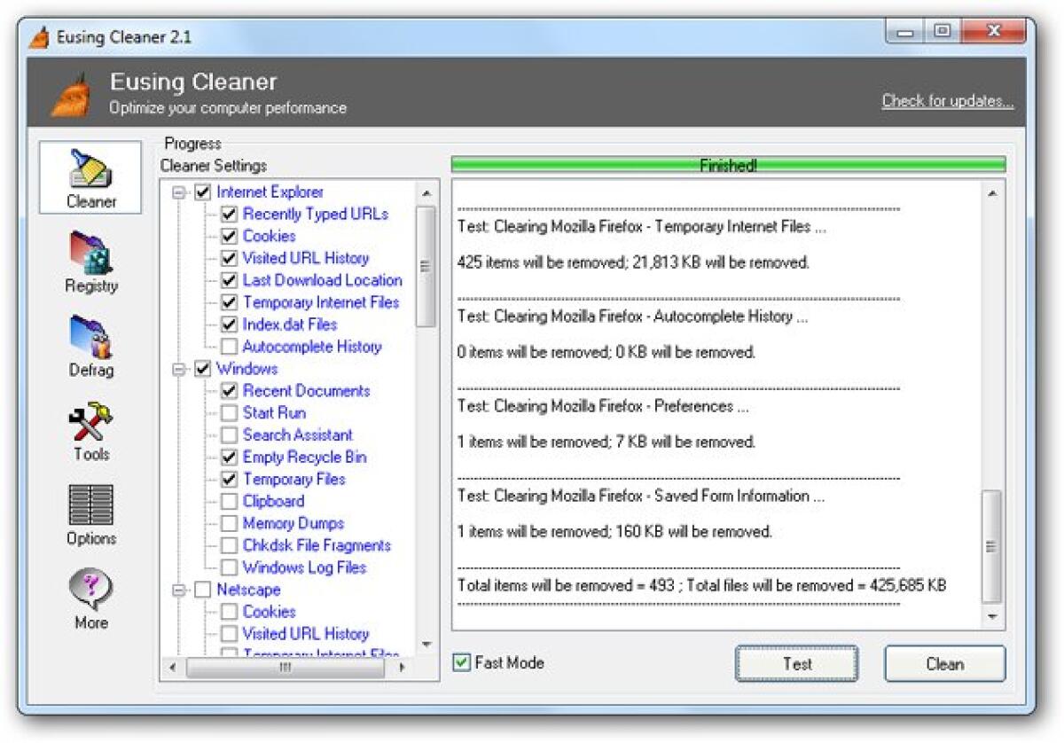
Task: Click the title bar application icon
Action: pos(37,30)
